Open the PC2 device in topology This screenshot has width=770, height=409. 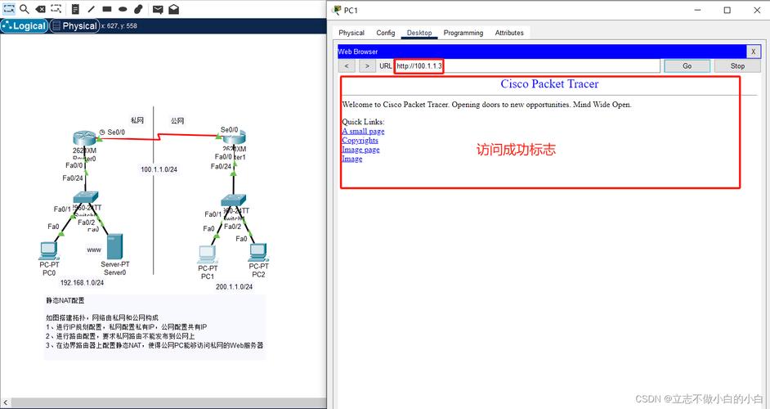pyautogui.click(x=258, y=253)
